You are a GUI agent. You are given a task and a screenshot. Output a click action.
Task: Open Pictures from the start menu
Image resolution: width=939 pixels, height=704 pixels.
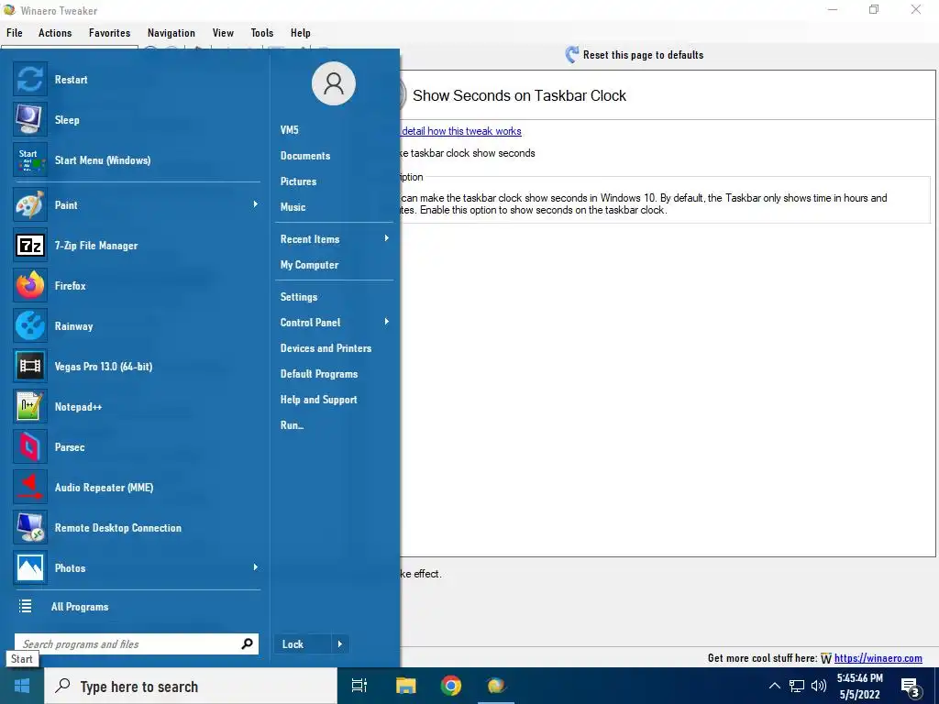coord(298,181)
